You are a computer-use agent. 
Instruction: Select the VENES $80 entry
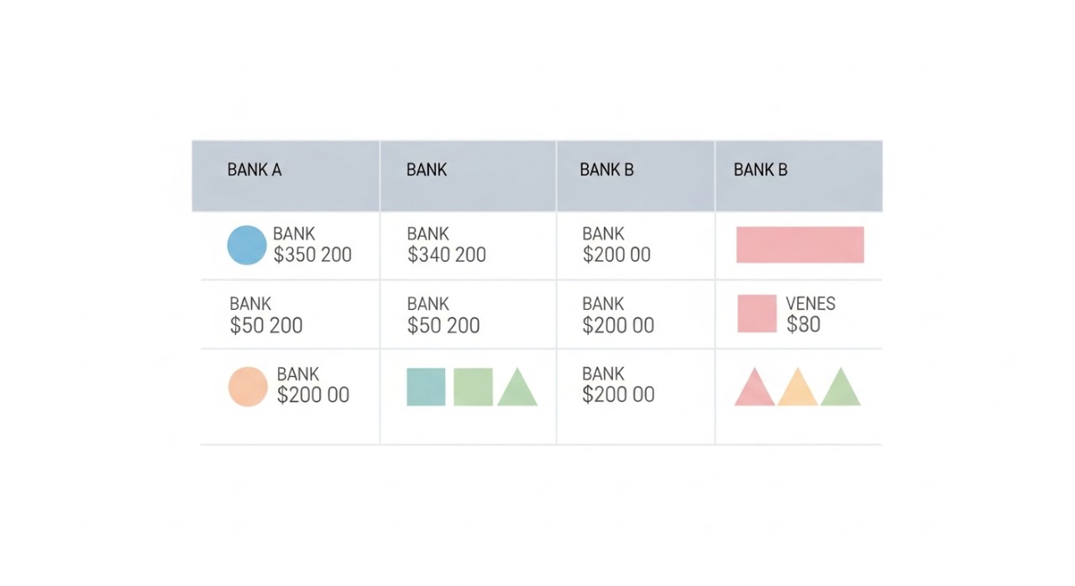pos(810,315)
